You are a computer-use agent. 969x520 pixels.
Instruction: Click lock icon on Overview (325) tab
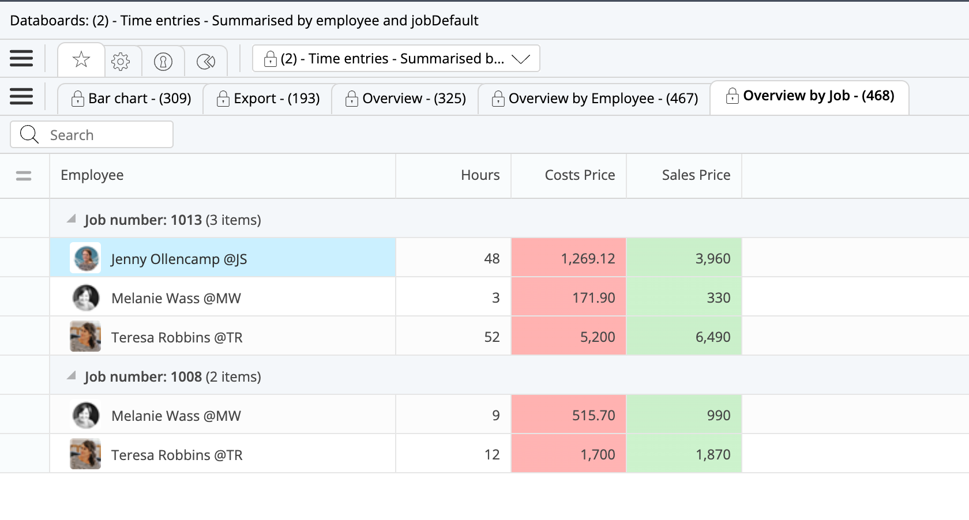coord(351,99)
